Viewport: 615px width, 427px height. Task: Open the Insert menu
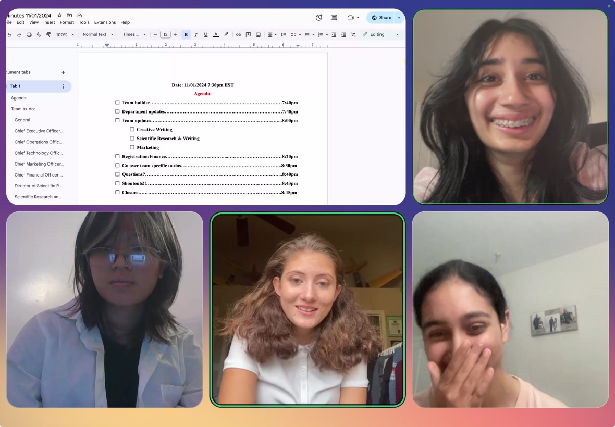(x=49, y=23)
